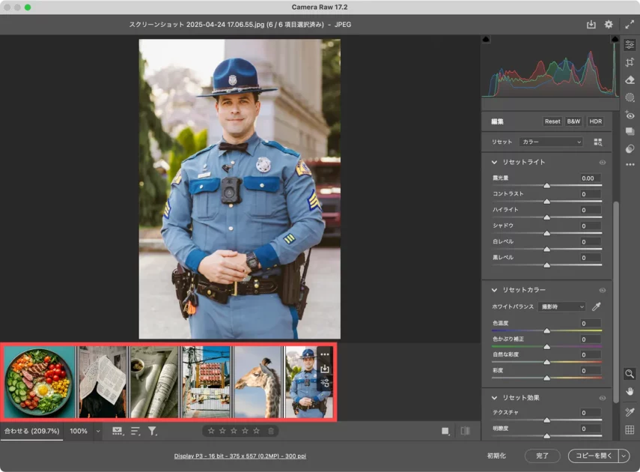This screenshot has height=472, width=640.
Task: Open the Masking tool
Action: (x=630, y=97)
